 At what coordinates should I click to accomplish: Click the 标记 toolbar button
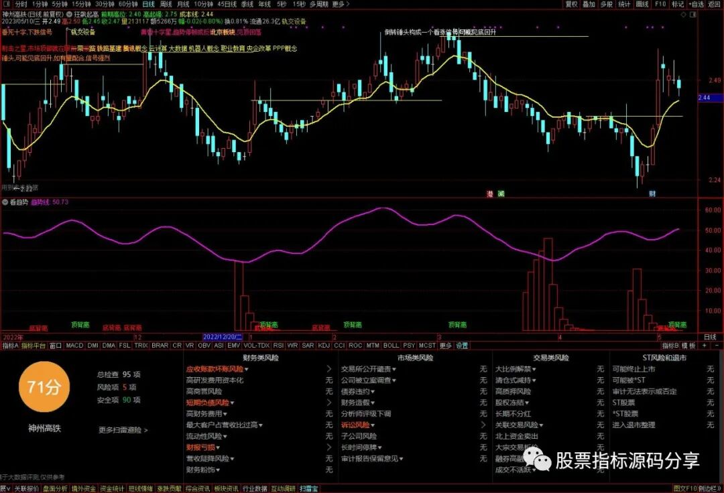coord(678,4)
